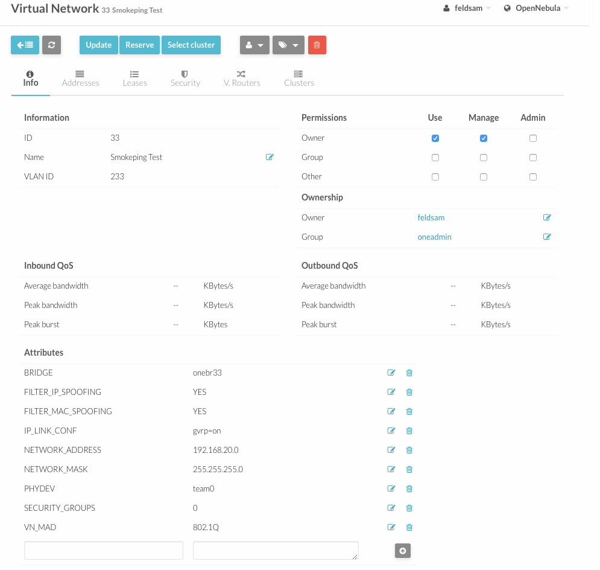Viewport: 600px width, 570px height.
Task: Edit the NETWORK_ADDRESS attribute
Action: pyautogui.click(x=391, y=450)
